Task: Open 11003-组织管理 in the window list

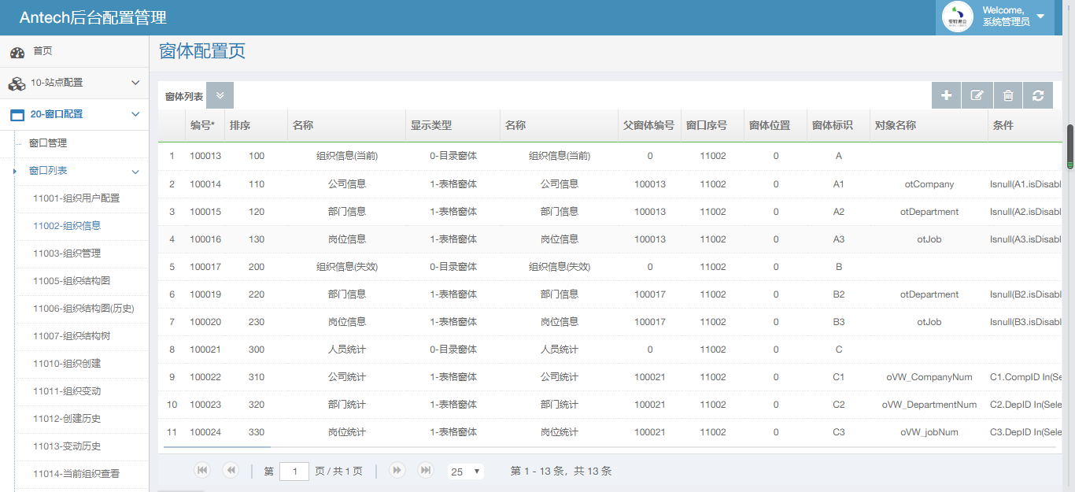Action: pos(67,253)
